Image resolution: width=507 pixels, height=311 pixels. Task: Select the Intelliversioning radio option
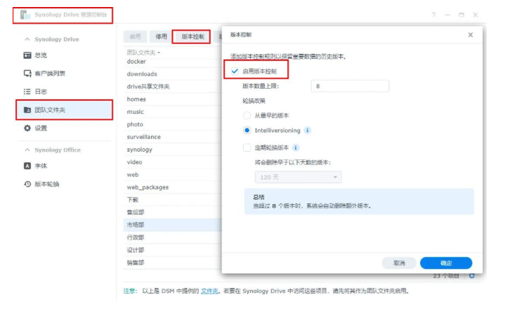pos(247,130)
